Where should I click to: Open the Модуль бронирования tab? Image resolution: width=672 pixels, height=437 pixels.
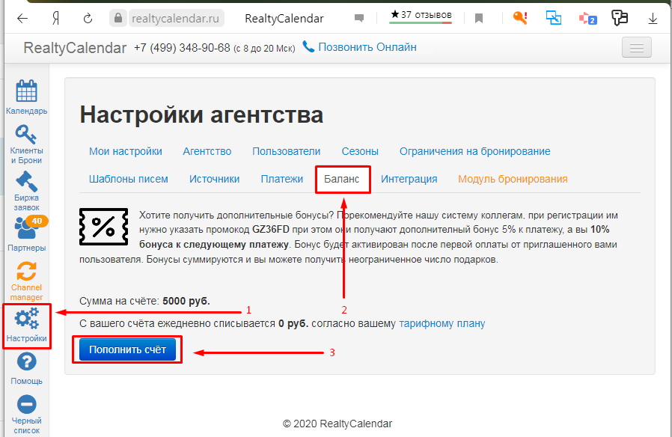[513, 179]
